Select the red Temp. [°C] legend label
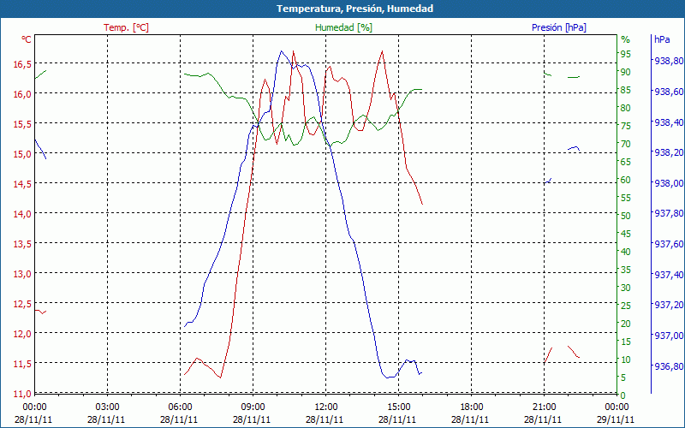The image size is (685, 428). point(126,27)
